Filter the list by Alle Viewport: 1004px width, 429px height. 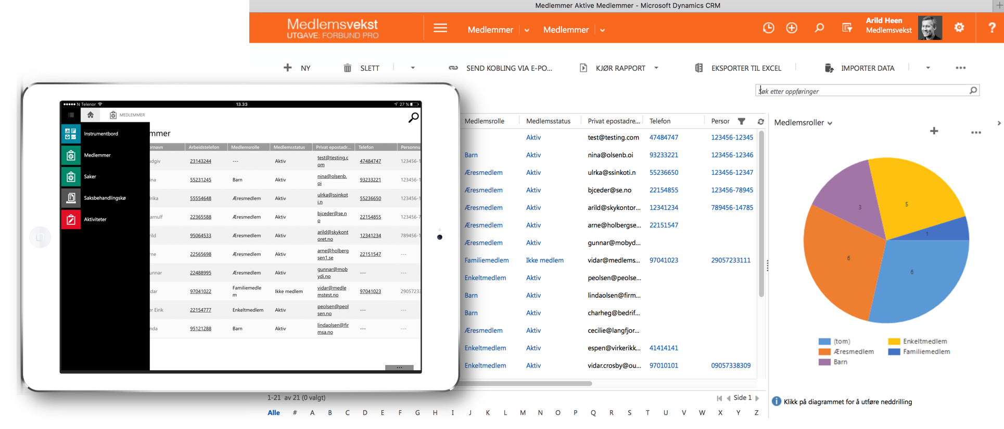pos(274,413)
